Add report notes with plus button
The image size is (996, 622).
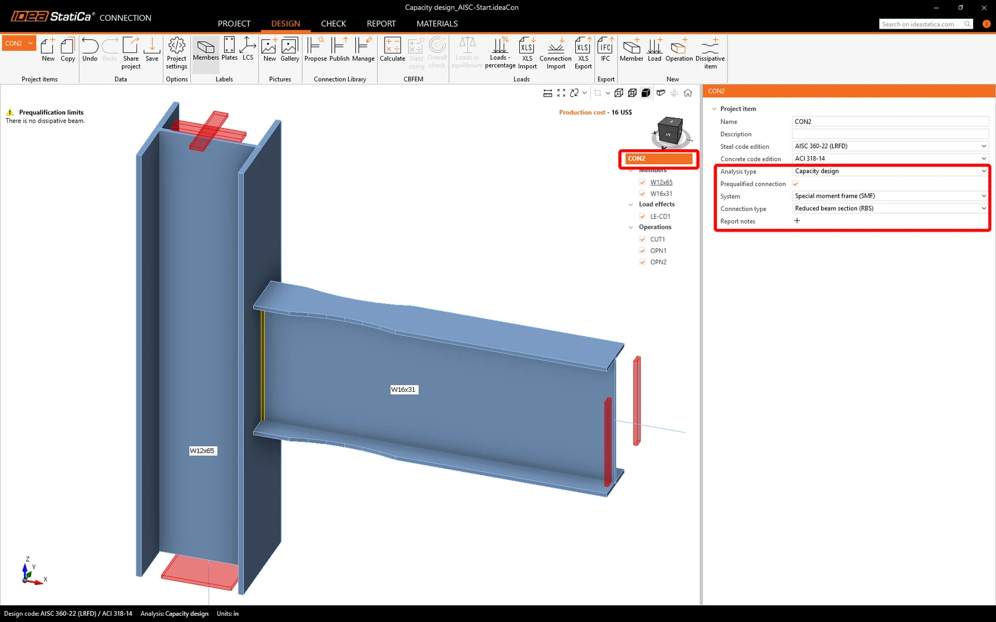click(797, 221)
